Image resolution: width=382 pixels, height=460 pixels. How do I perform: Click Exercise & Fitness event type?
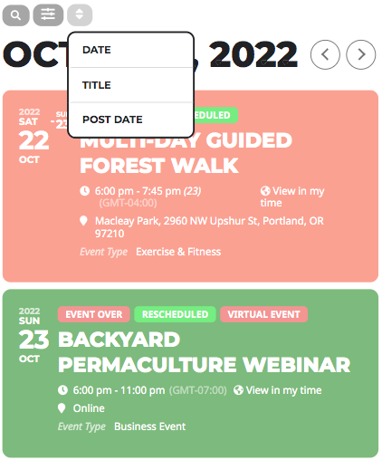pos(178,252)
